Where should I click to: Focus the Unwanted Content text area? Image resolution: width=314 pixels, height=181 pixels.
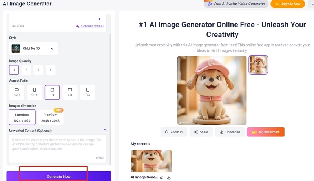coord(58,149)
